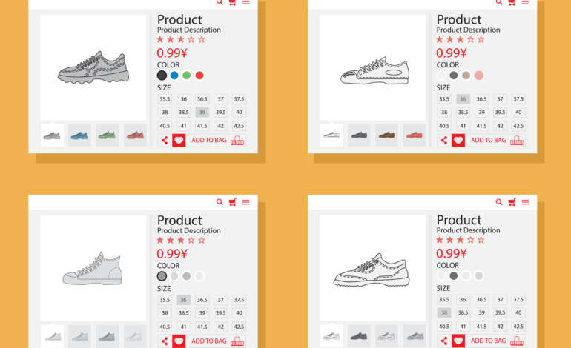This screenshot has height=348, width=571.
Task: Click search icon above the high-top sneaker card
Action: (x=220, y=202)
